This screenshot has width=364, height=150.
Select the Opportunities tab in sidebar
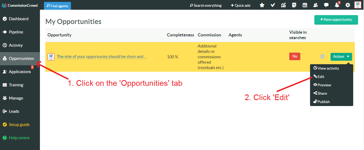click(20, 59)
